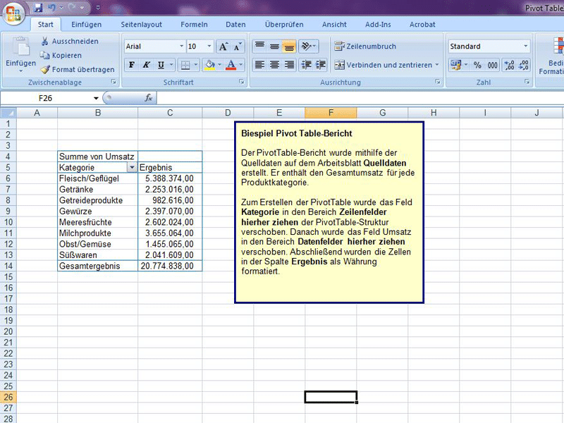Align text right in cell
The image size is (564, 423).
click(x=289, y=65)
